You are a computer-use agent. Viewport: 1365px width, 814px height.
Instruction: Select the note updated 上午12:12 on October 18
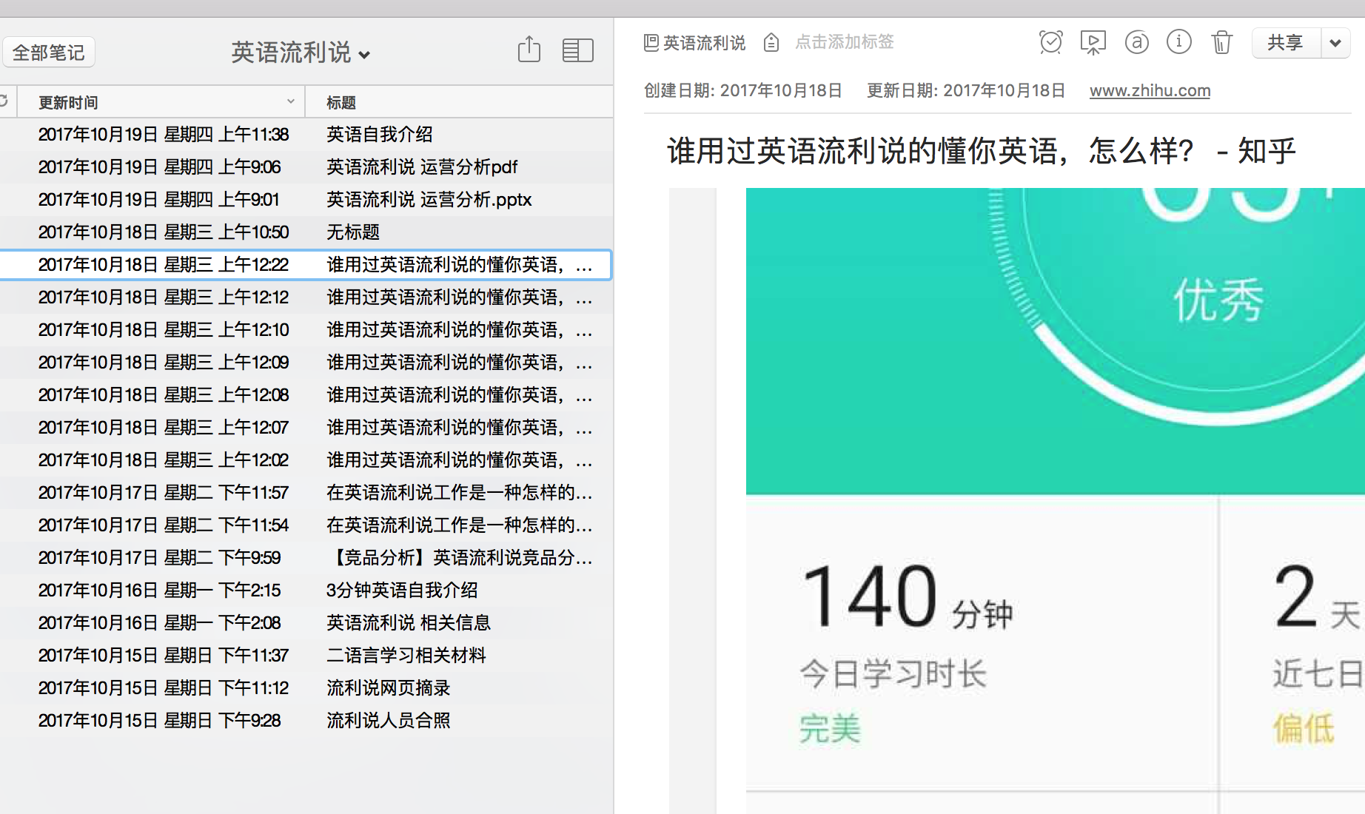tap(306, 297)
